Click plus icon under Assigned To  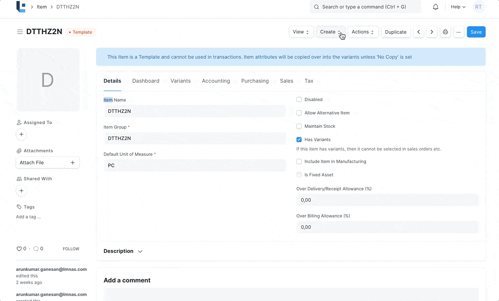pos(21,134)
